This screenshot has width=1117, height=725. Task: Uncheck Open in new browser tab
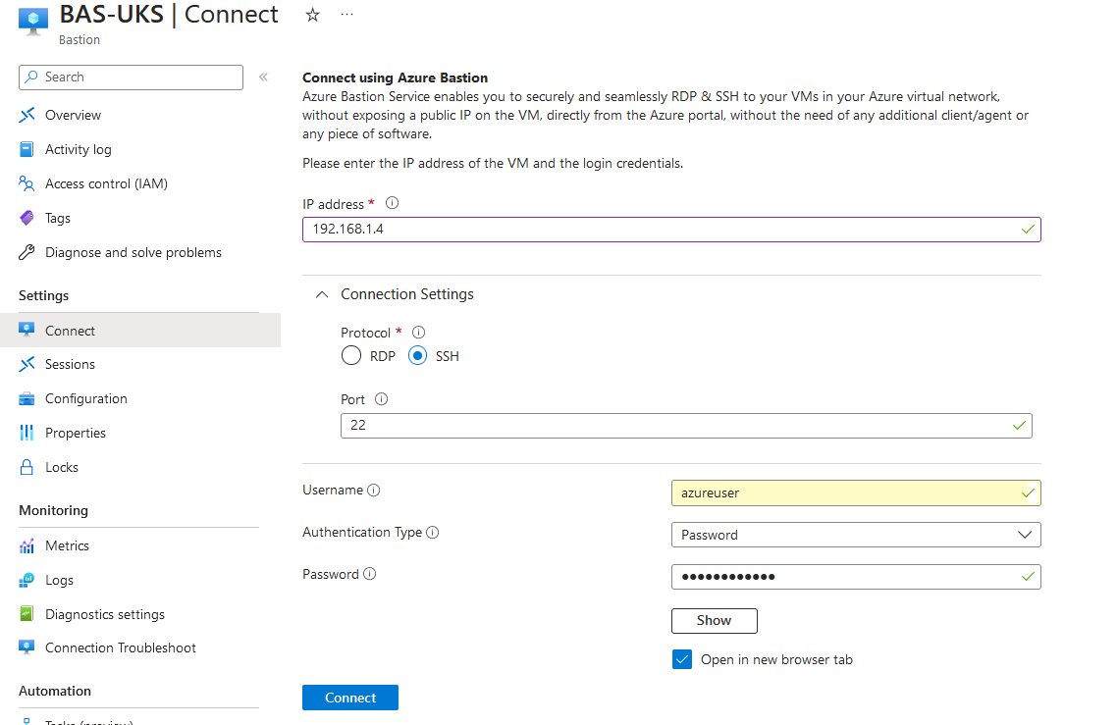681,659
